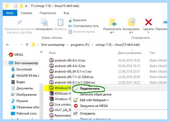Go back with the left arrow
Viewport: 170px width, 122px height.
(8, 45)
